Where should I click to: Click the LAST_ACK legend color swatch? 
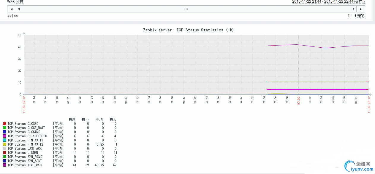5,149
